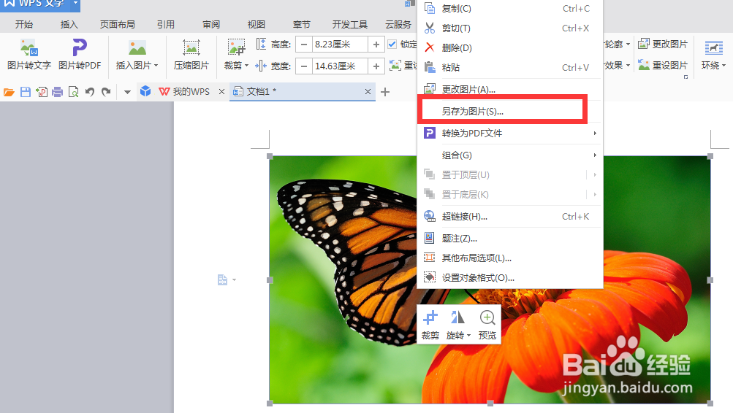733x413 pixels.
Task: Click the 压缩图片 icon
Action: (x=191, y=47)
